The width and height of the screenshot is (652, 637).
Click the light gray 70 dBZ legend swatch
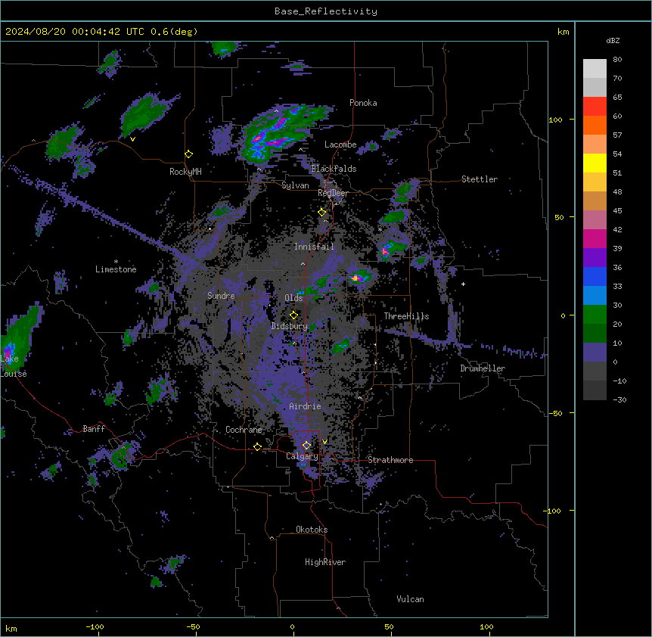coord(595,69)
